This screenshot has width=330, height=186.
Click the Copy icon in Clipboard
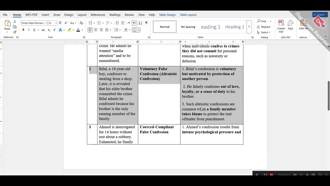tap(15, 27)
